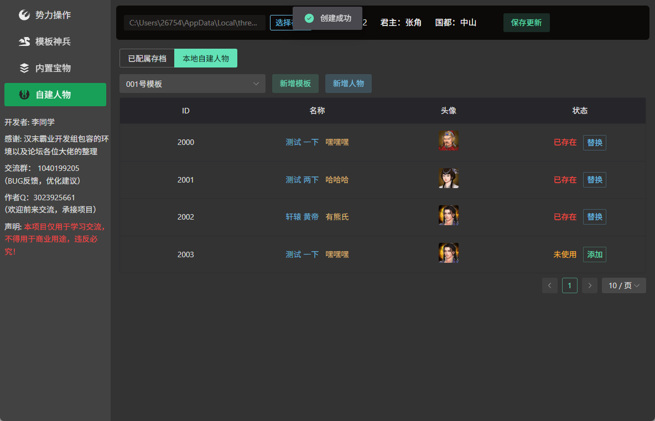Click the 内置宝物 layers icon
Screen dimensions: 655x421
tap(24, 68)
